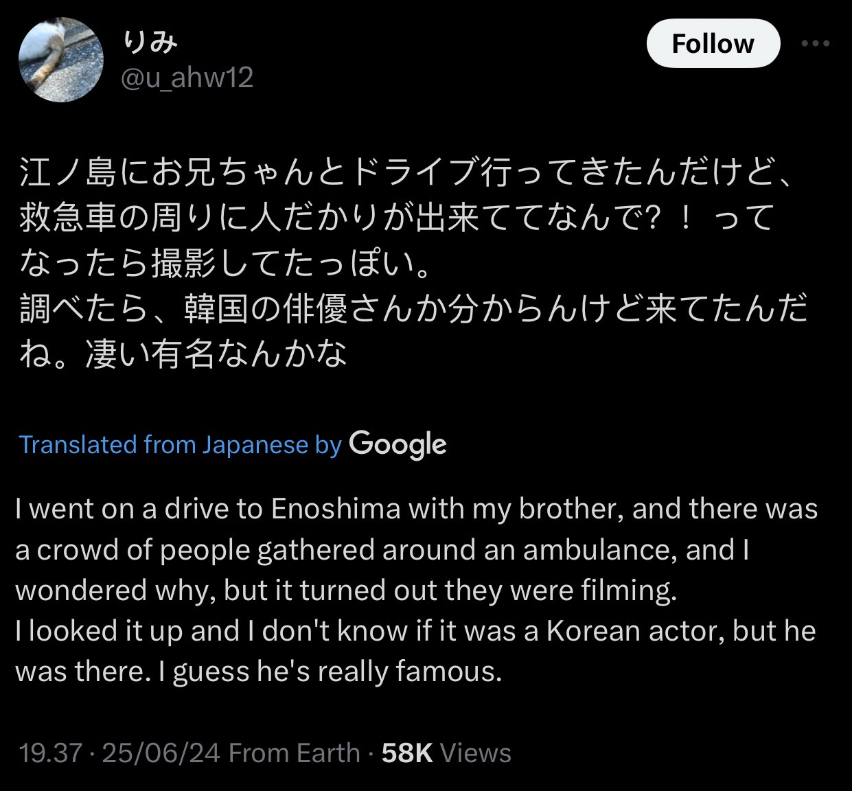Click the English line mentioning Enoshima

pyautogui.click(x=416, y=509)
